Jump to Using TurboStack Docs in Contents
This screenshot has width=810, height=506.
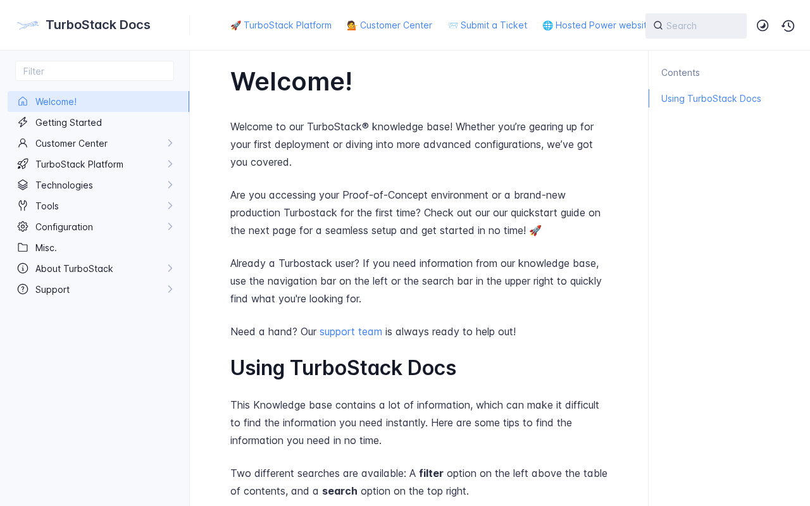click(711, 99)
